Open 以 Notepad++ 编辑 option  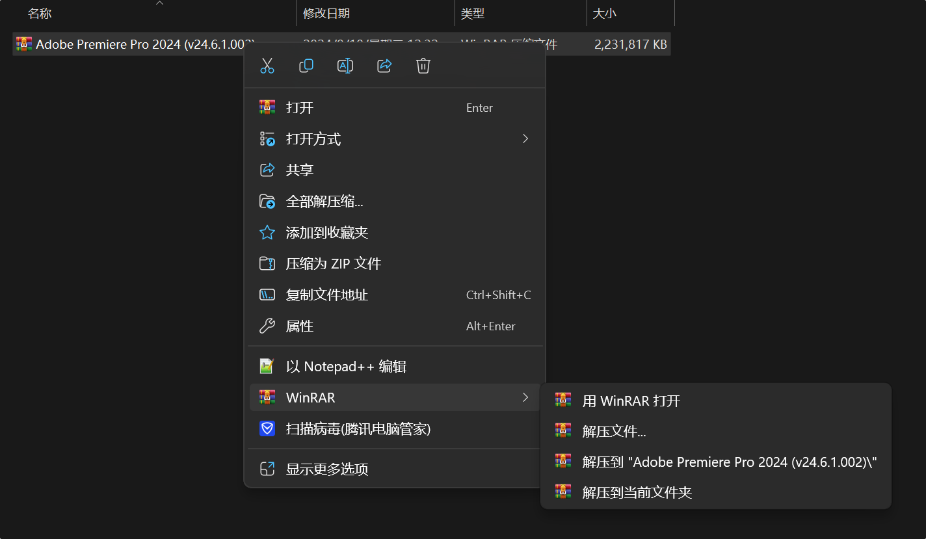coord(346,367)
